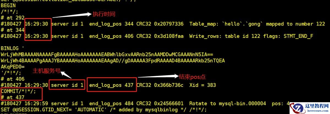Click the boxed 'server id 1' text

[67, 85]
